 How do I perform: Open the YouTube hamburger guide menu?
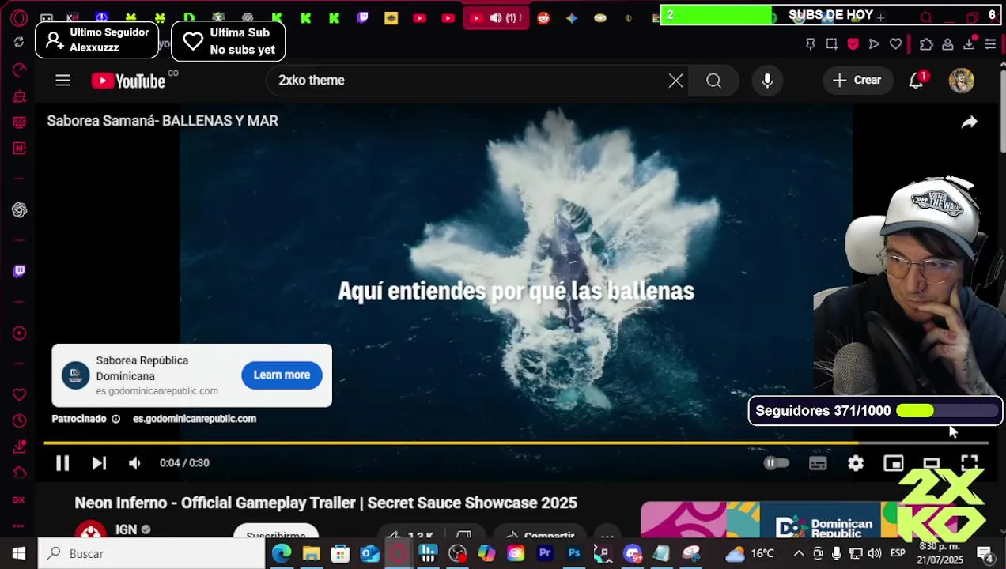[63, 80]
